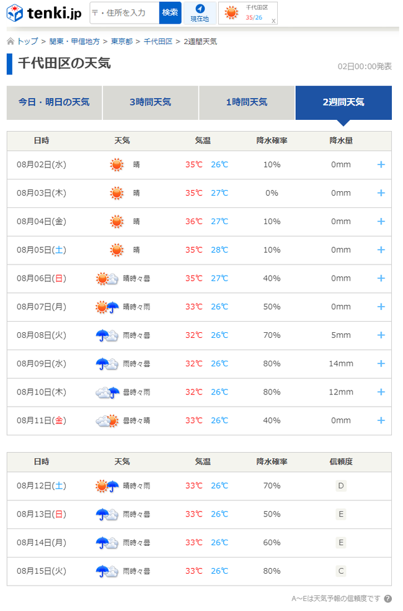Image resolution: width=403 pixels, height=611 pixels.
Task: Expand the 08月11日(金) forecast row
Action: (x=381, y=420)
